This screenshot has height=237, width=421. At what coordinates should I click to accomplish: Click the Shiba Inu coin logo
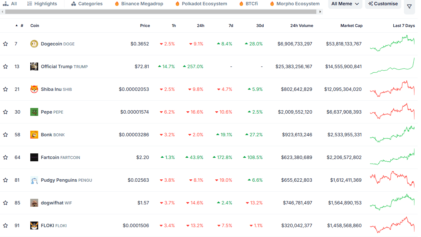34,89
